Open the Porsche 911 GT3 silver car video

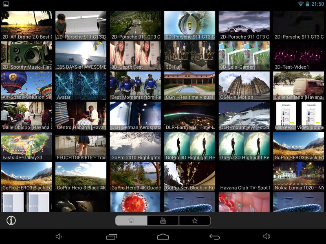click(x=244, y=25)
